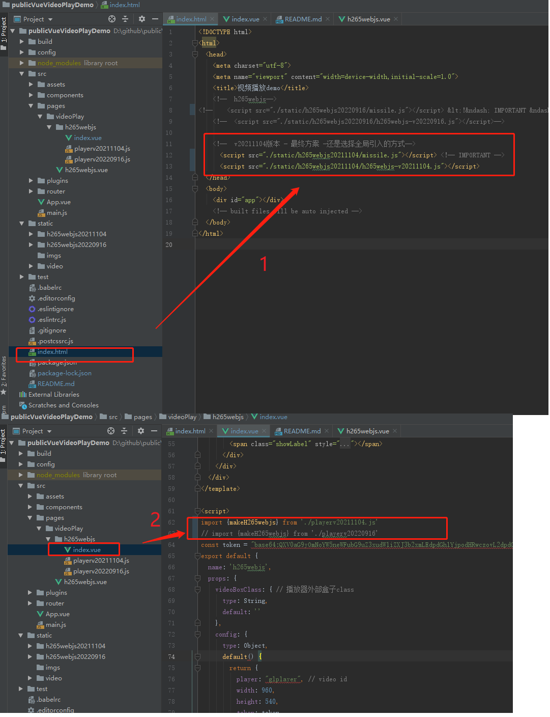Click .editorconfig gear icon in upper tree

tap(32, 298)
